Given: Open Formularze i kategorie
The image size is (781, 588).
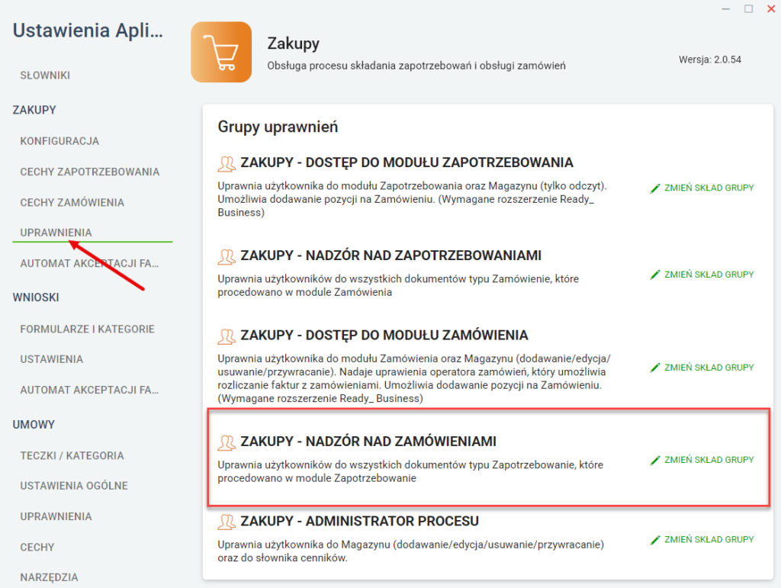Looking at the screenshot, I should (x=87, y=329).
